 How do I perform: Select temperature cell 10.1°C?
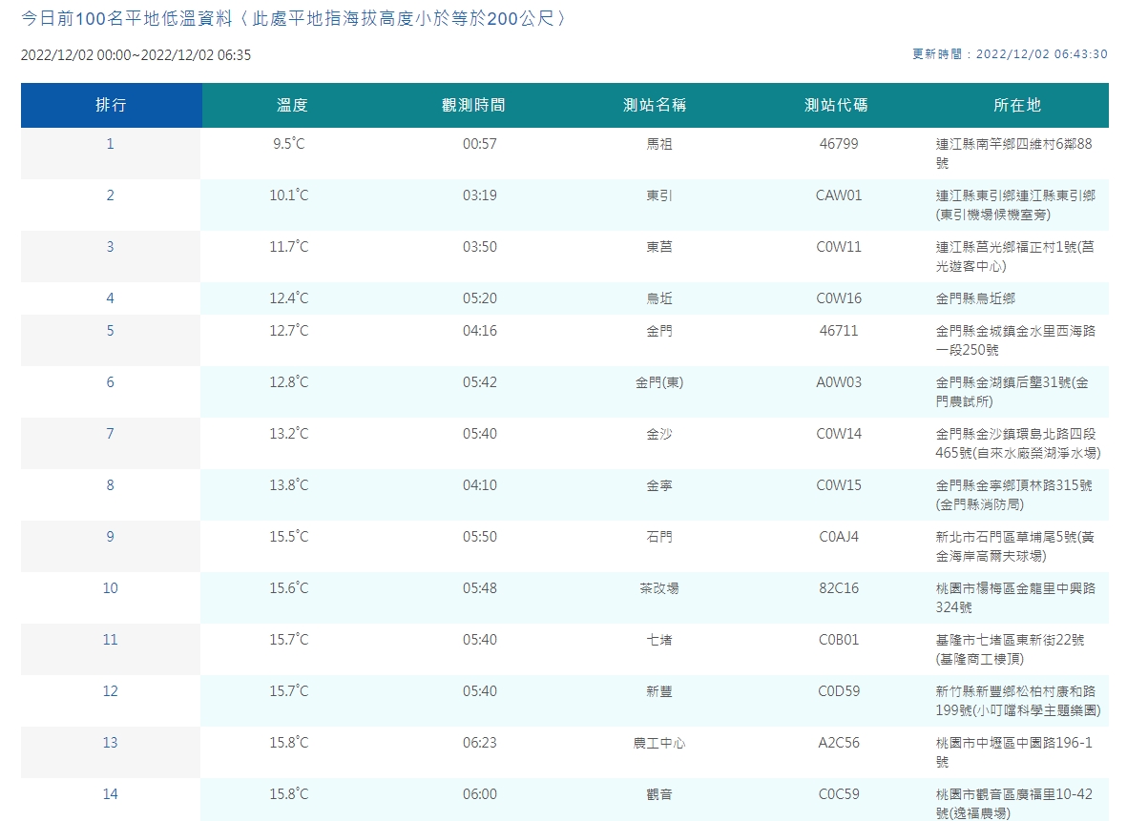(x=289, y=195)
